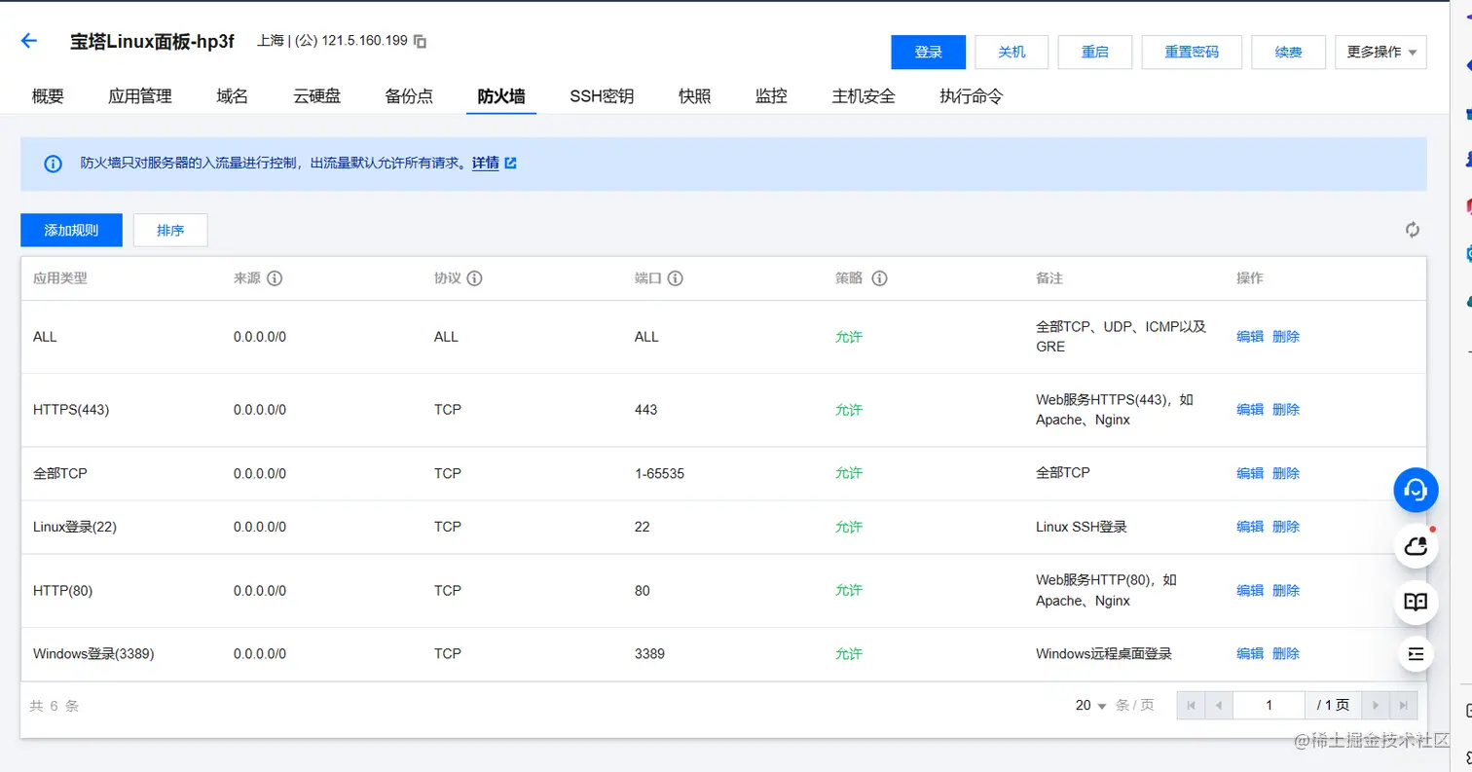Open the 20 条/页 page size dropdown
The image size is (1472, 772).
tap(1090, 705)
